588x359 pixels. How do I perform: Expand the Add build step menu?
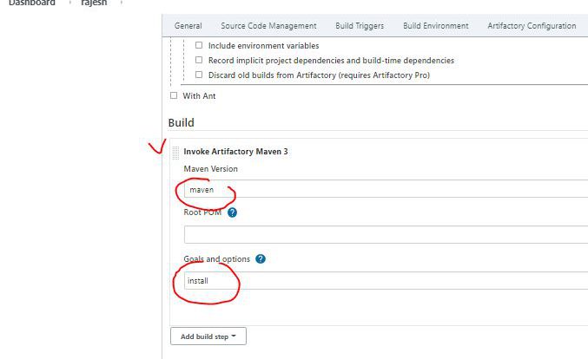[x=208, y=336]
